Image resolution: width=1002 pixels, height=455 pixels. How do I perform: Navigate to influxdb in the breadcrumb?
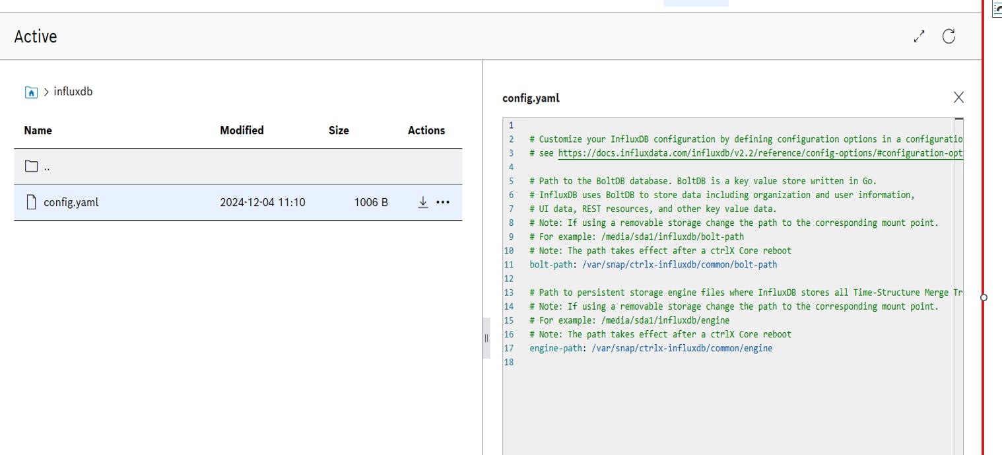click(73, 92)
